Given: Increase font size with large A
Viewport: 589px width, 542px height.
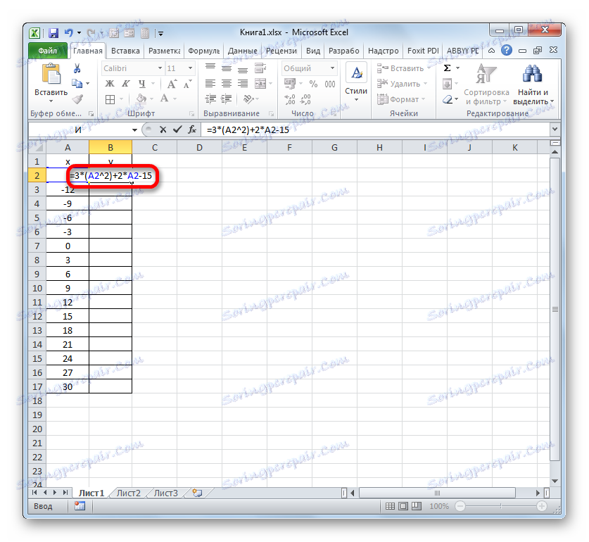Looking at the screenshot, I should point(172,84).
